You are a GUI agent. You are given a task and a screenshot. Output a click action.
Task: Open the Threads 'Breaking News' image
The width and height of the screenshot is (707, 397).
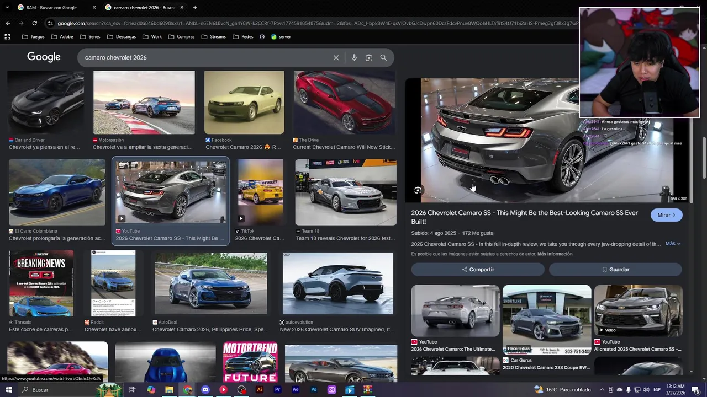coord(41,283)
